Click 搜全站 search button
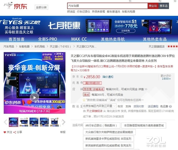178x150 pixels. tap(153, 6)
